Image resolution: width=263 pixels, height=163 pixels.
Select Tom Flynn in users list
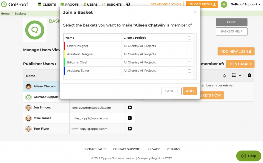click(x=41, y=128)
